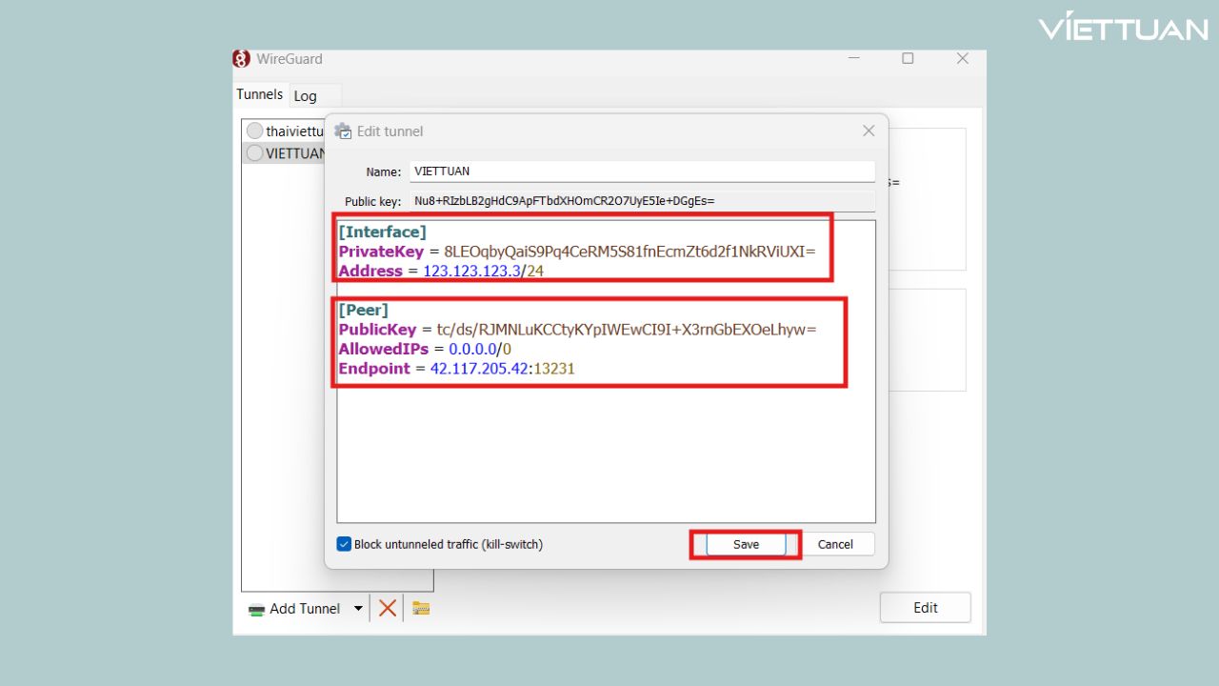
Task: Click the Edit tunnel dialog icon
Action: point(343,131)
